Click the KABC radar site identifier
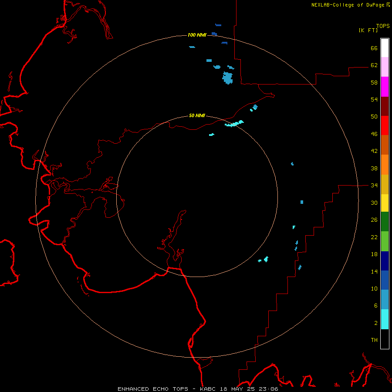The height and width of the screenshot is (392, 392). pos(209,389)
